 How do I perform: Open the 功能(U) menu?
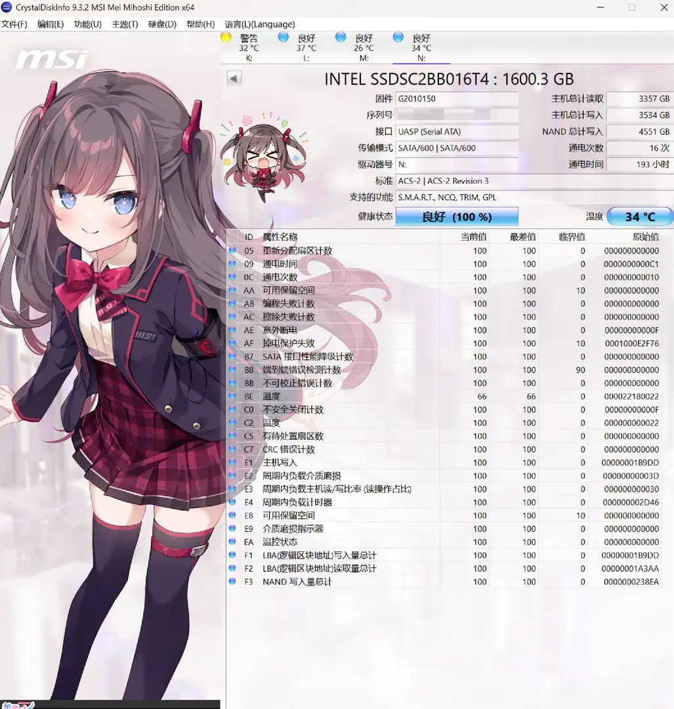(88, 24)
